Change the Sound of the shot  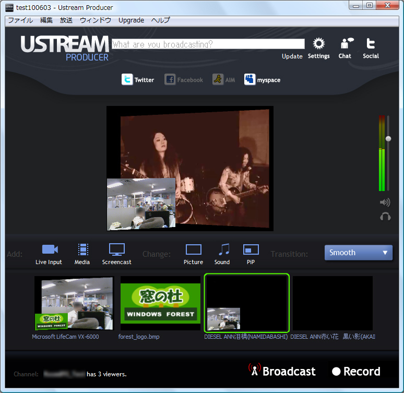tap(222, 254)
